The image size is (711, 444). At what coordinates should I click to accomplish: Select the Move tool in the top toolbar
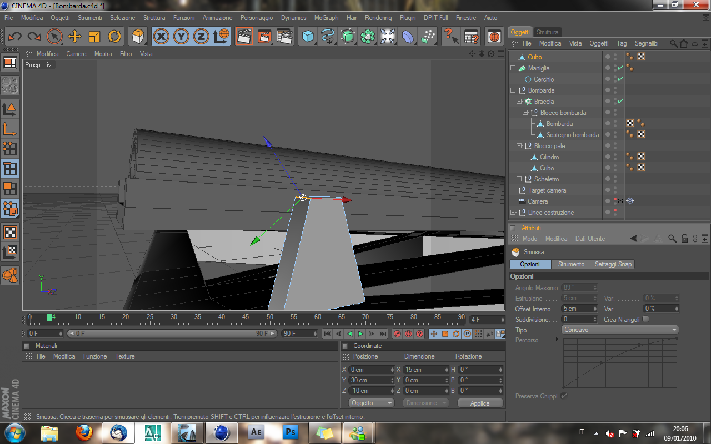tap(74, 37)
